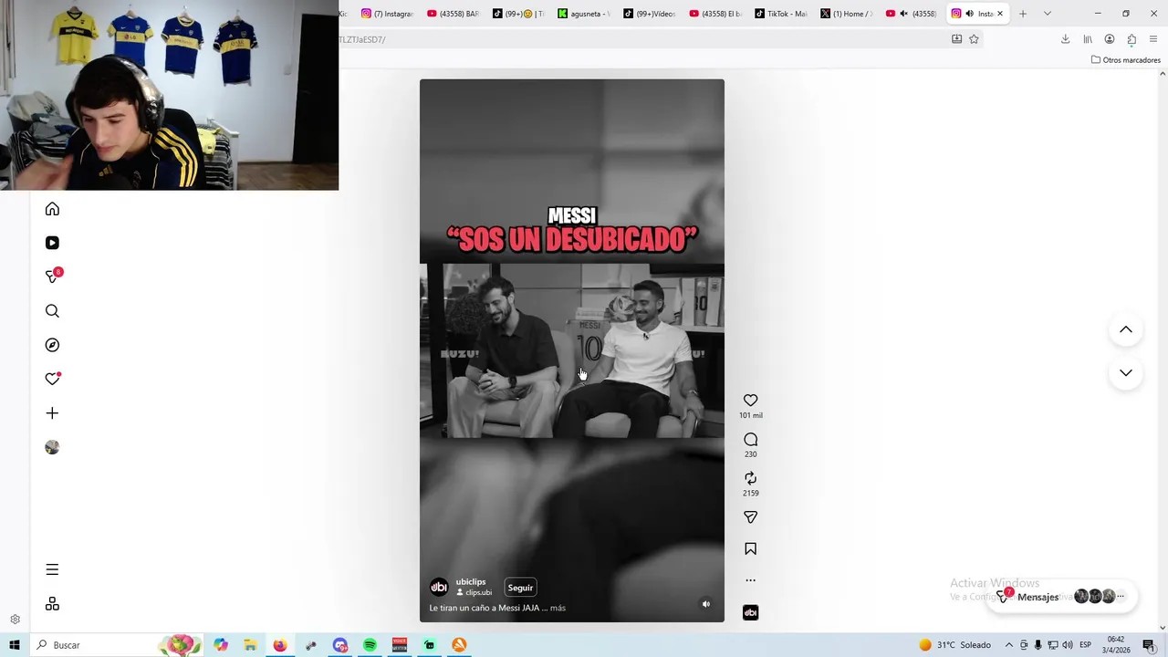Open Otros marcadores folder
This screenshot has width=1168, height=657.
(1125, 60)
